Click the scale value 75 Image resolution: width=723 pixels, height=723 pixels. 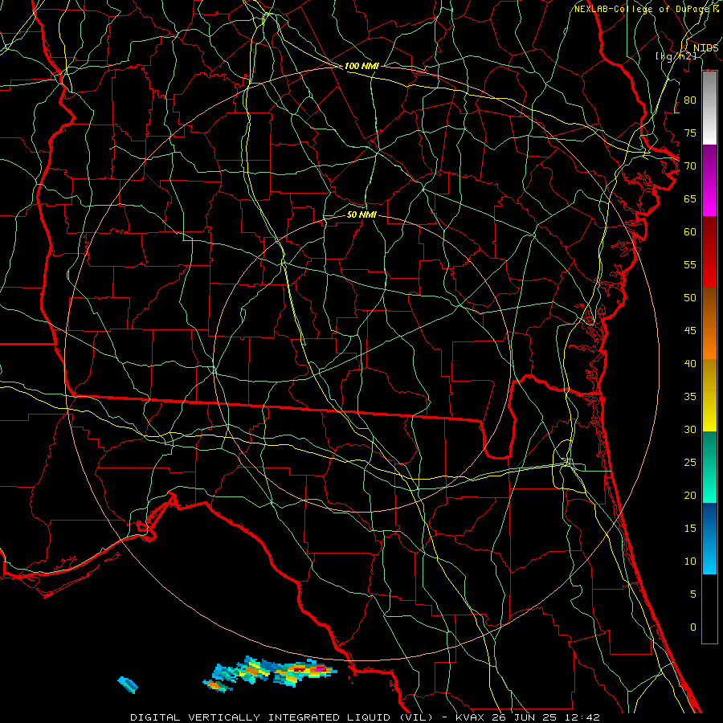[x=690, y=133]
